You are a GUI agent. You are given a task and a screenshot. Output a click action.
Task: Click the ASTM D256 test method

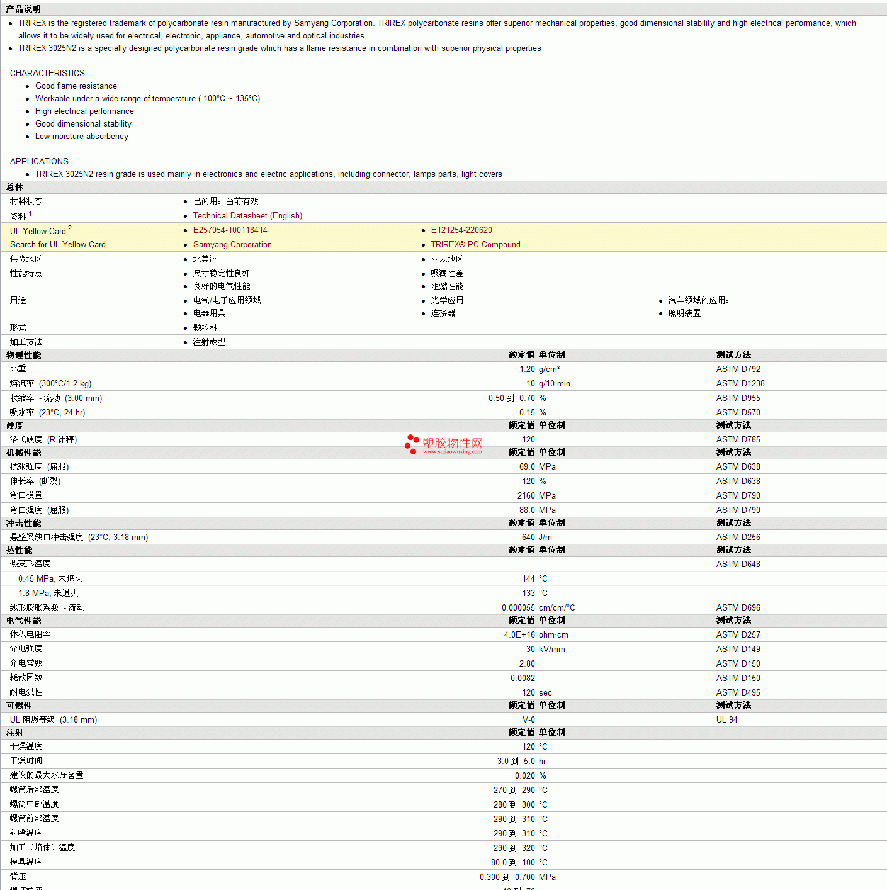(738, 537)
